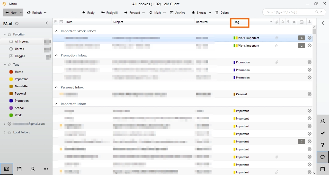
Task: Collapse the Tags section
Action: click(5, 65)
